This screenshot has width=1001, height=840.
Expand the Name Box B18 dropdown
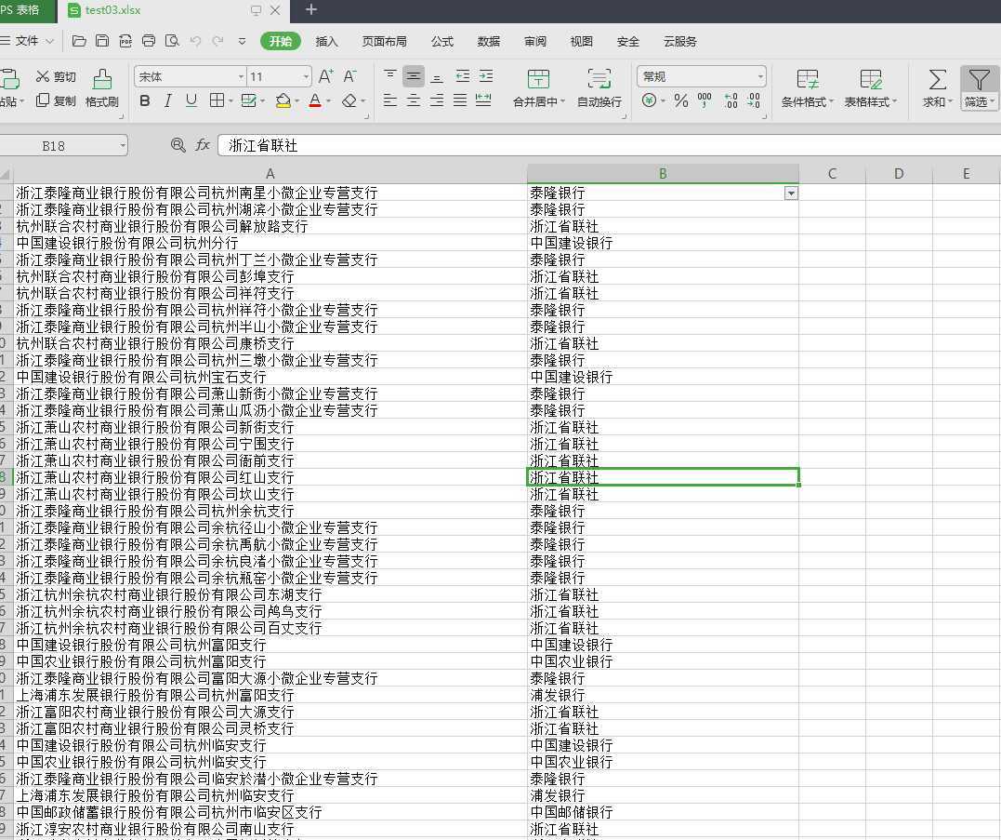click(123, 146)
